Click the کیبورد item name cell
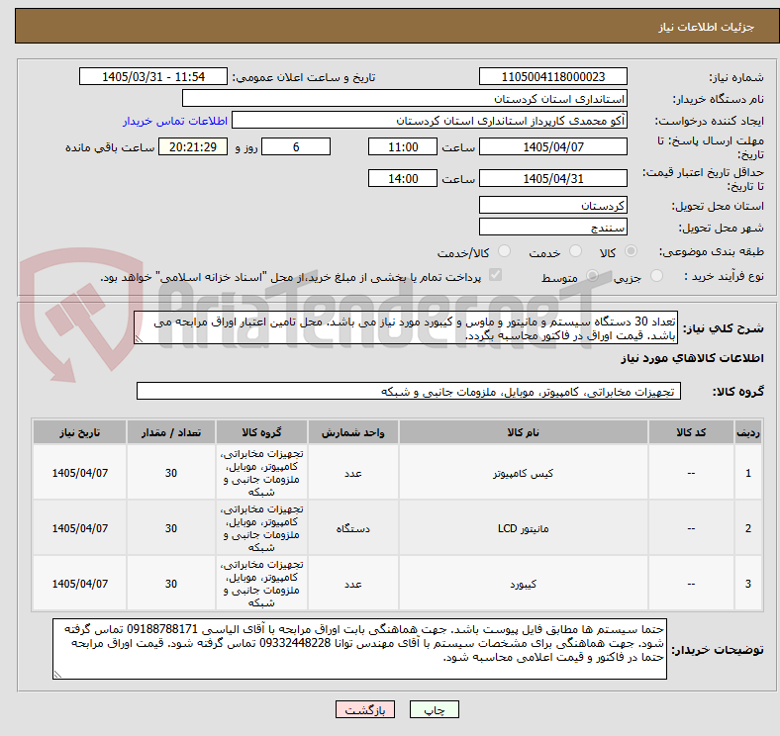 tap(524, 584)
